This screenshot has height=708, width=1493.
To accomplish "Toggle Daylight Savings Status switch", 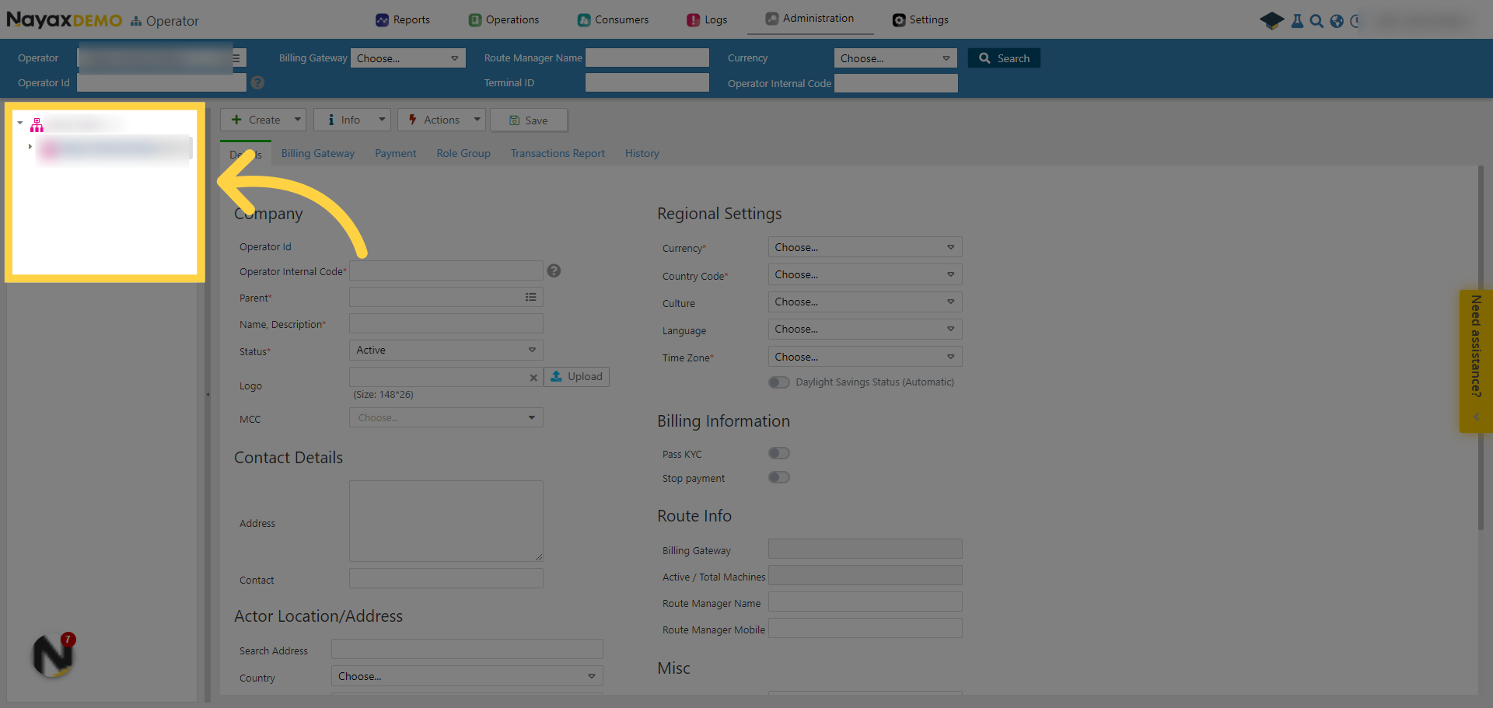I will [x=779, y=382].
